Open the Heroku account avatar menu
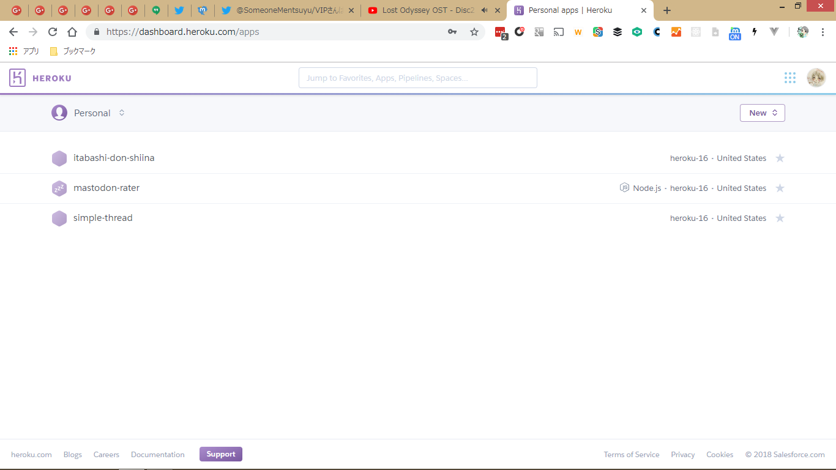 click(816, 78)
